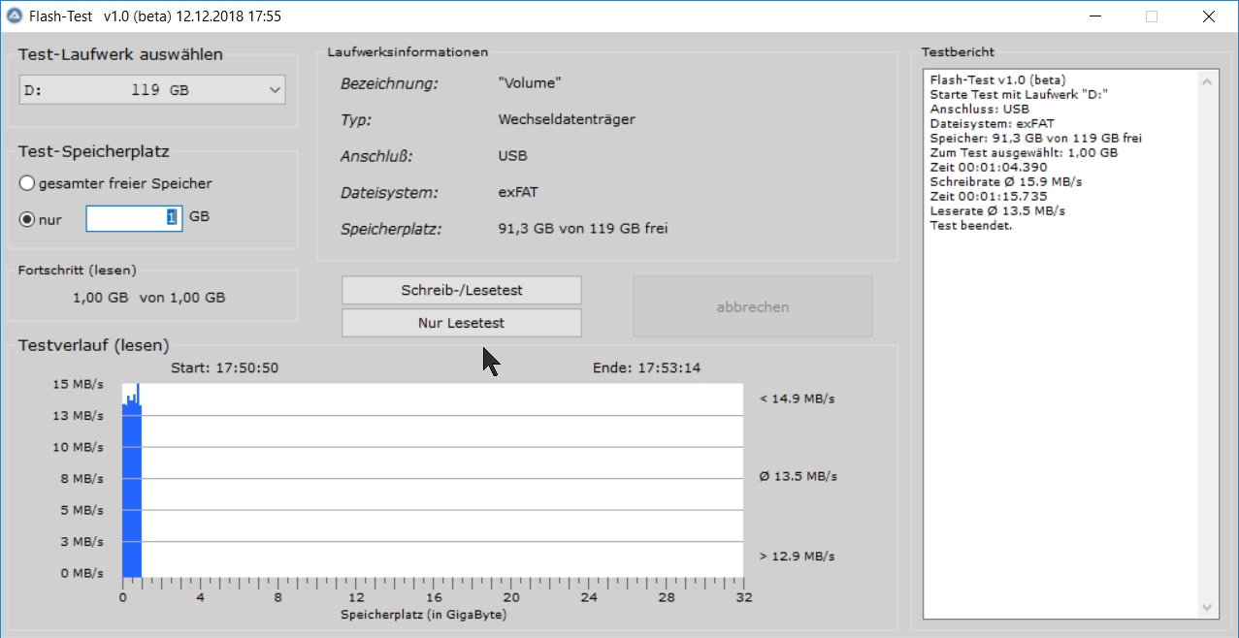This screenshot has height=638, width=1239.
Task: Click the blue bar in the Testverlauf chart
Action: click(x=132, y=490)
